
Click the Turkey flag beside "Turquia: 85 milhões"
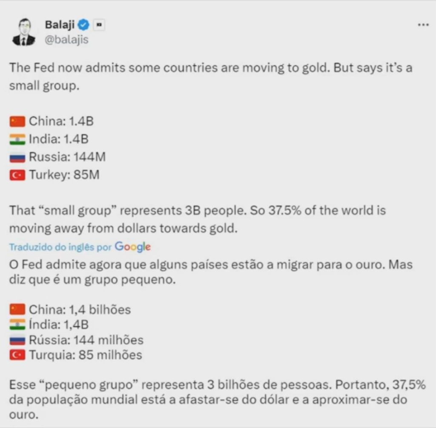coord(17,355)
